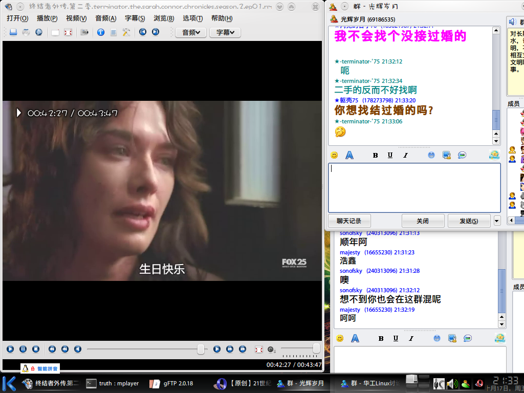Open the 播放 menu
The image size is (524, 393).
tap(47, 18)
